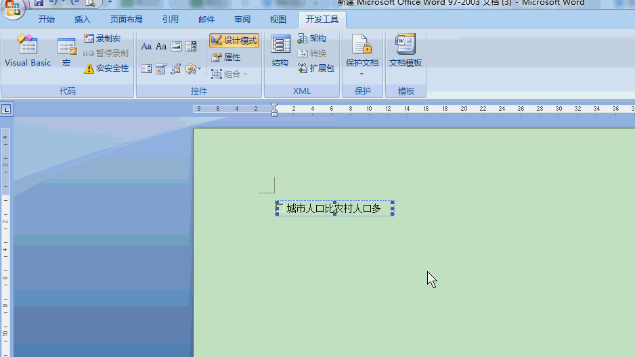Click the tab selector at ruler corner
This screenshot has width=635, height=357.
[x=7, y=109]
